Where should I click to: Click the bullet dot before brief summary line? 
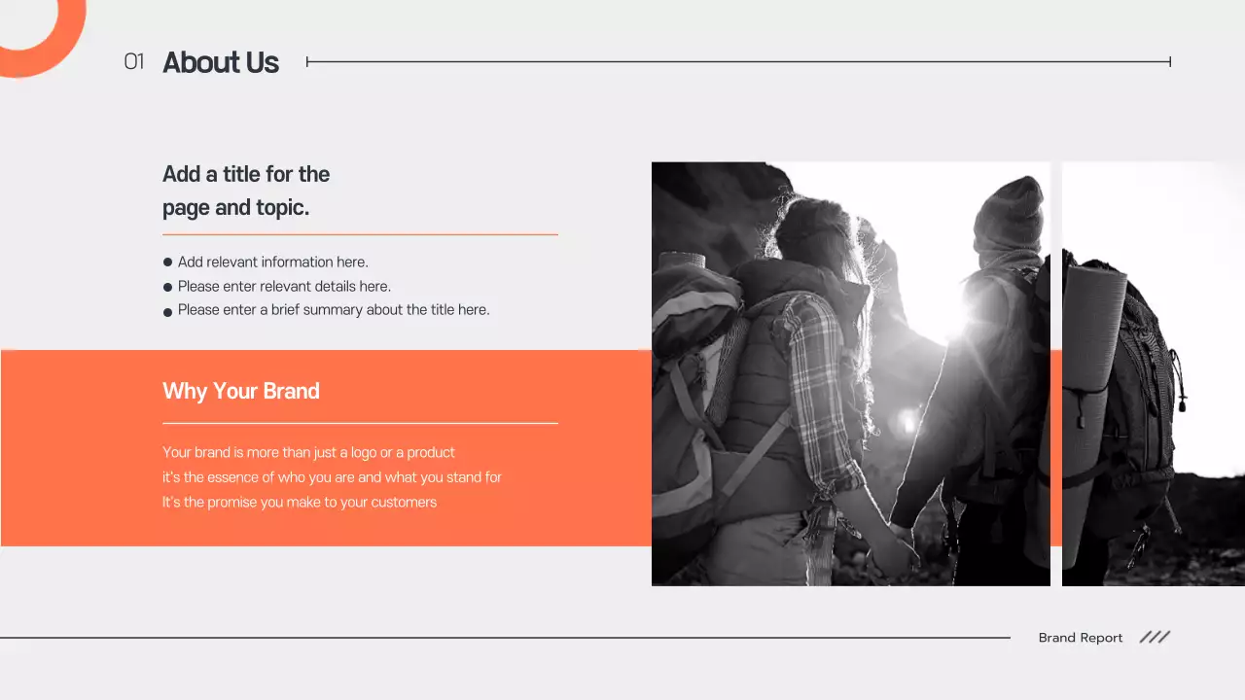pos(167,311)
